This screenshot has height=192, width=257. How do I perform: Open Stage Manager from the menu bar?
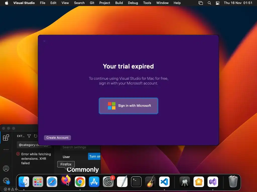201,3
